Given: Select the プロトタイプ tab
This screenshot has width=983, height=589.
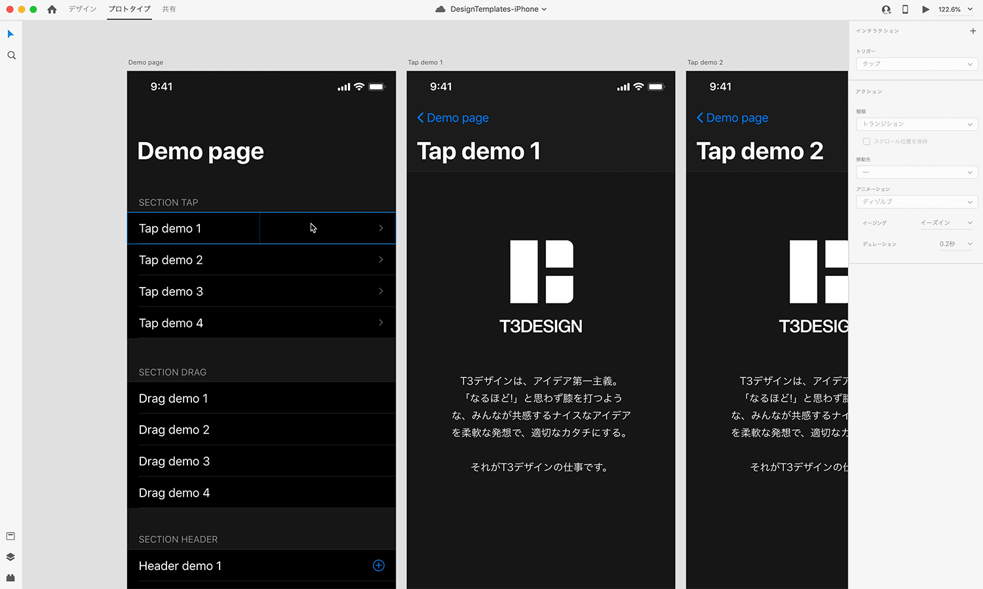Looking at the screenshot, I should 130,9.
